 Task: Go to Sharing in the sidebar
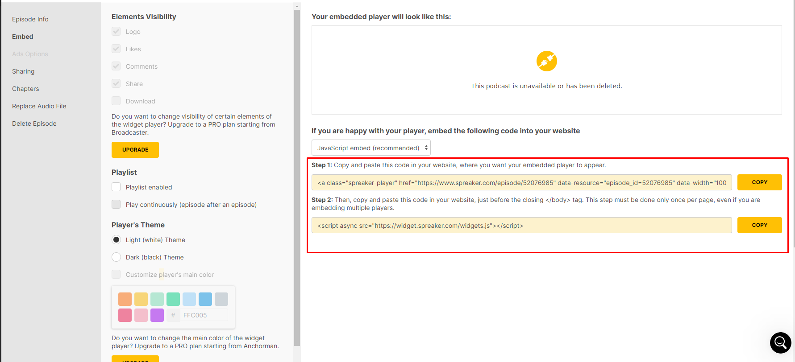23,71
